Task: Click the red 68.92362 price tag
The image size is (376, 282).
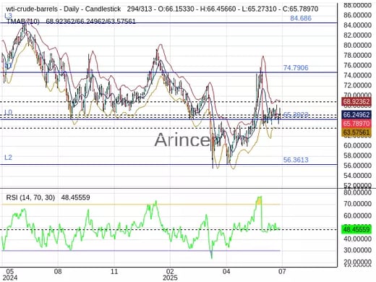Action: pos(356,102)
